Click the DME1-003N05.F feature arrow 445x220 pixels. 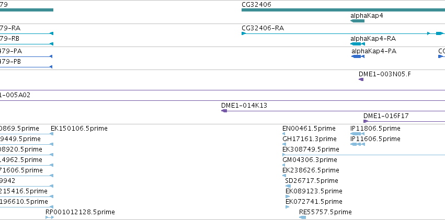pyautogui.click(x=361, y=79)
